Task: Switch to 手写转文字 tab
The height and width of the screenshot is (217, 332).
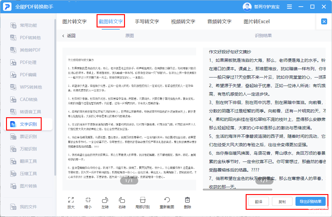Action: pos(147,21)
